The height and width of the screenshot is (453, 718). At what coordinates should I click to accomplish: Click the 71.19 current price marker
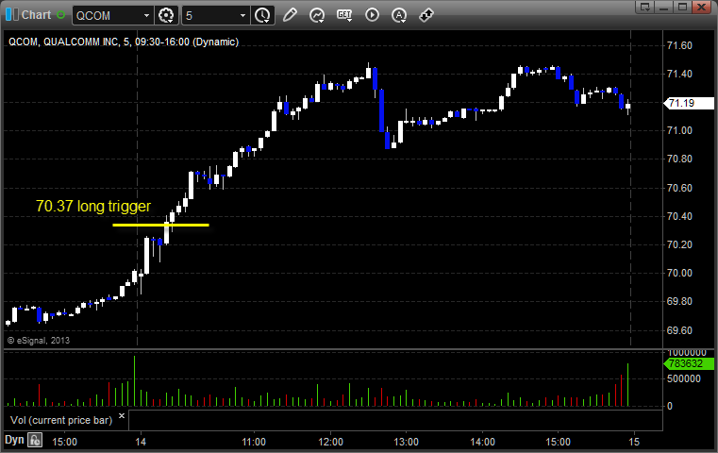[x=689, y=103]
